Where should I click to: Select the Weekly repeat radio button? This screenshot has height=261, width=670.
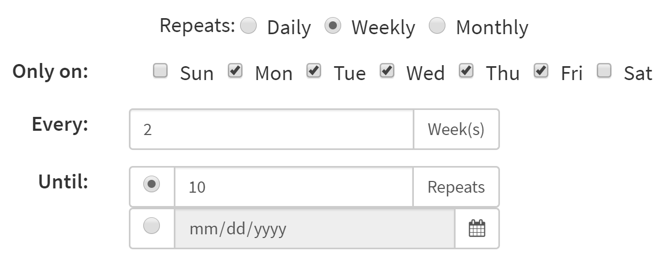pos(333,26)
